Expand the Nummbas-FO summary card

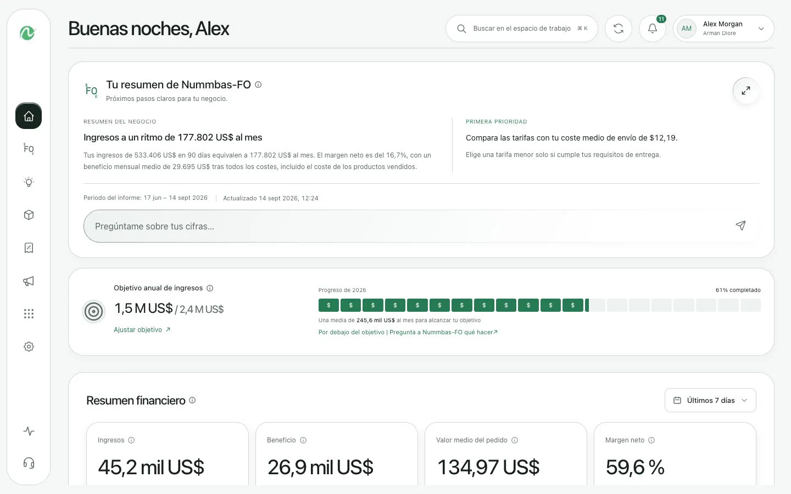746,91
